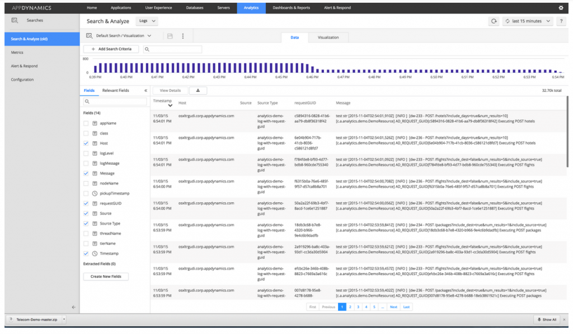Check the nodeName field checkbox
573x334 pixels.
86,183
